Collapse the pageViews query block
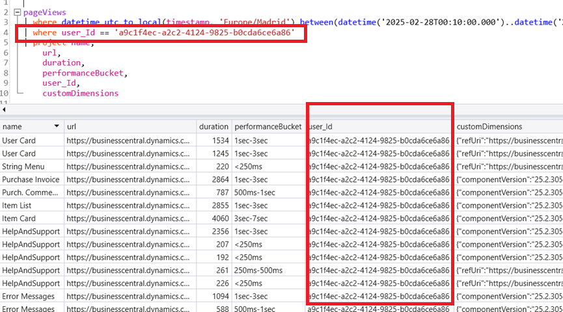 point(17,12)
